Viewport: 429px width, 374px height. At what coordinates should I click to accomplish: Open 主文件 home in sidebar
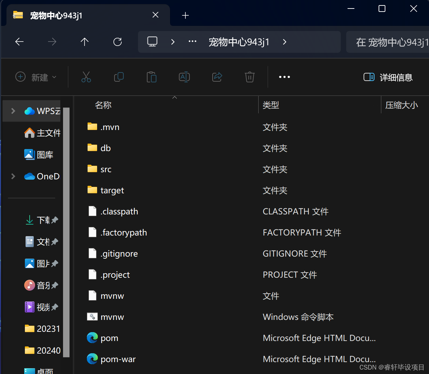43,133
